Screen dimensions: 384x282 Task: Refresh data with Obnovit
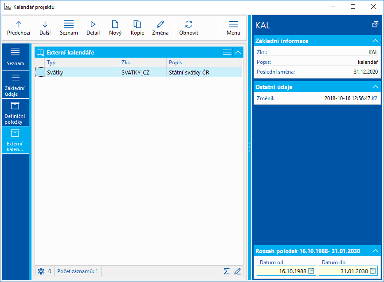(188, 28)
